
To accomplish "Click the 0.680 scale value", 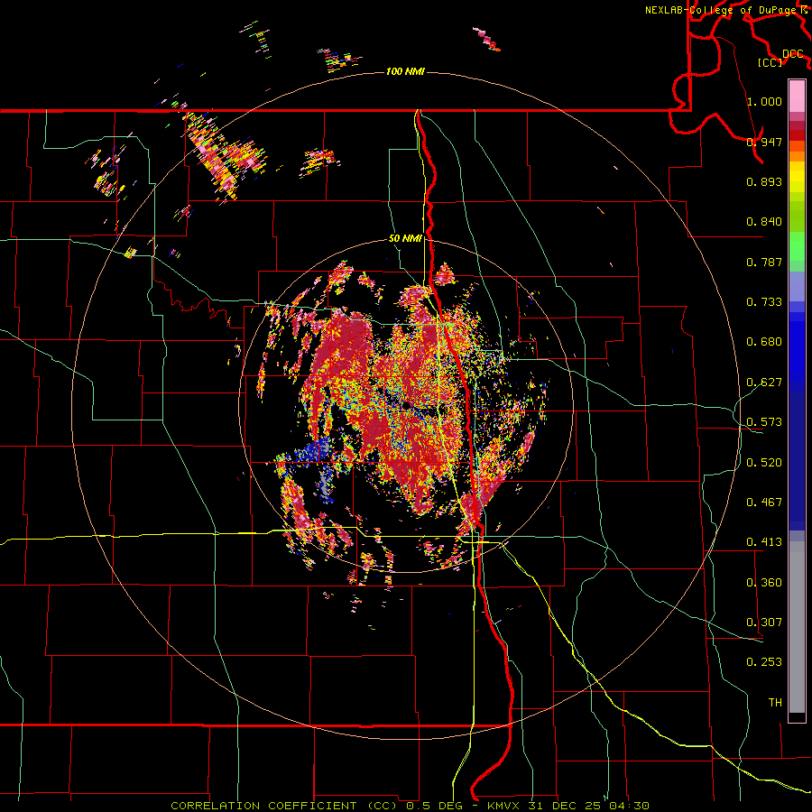I will tap(764, 341).
